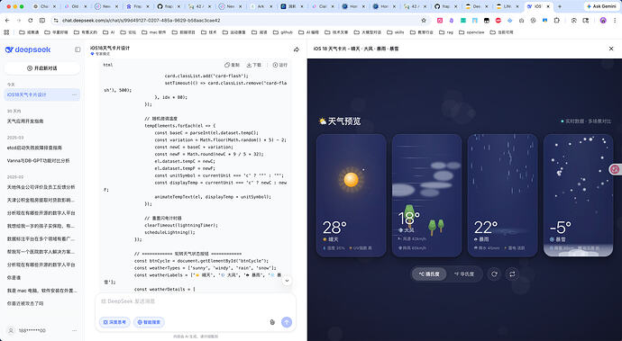622x341 pixels.
Task: Close the weather preview panel
Action: pos(611,49)
